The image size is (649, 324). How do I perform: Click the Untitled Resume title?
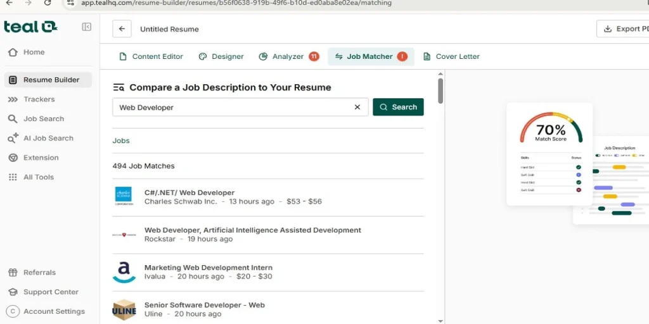pyautogui.click(x=169, y=29)
